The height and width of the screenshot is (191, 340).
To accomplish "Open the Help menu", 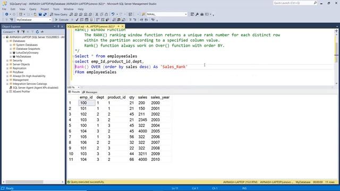I will (x=80, y=9).
